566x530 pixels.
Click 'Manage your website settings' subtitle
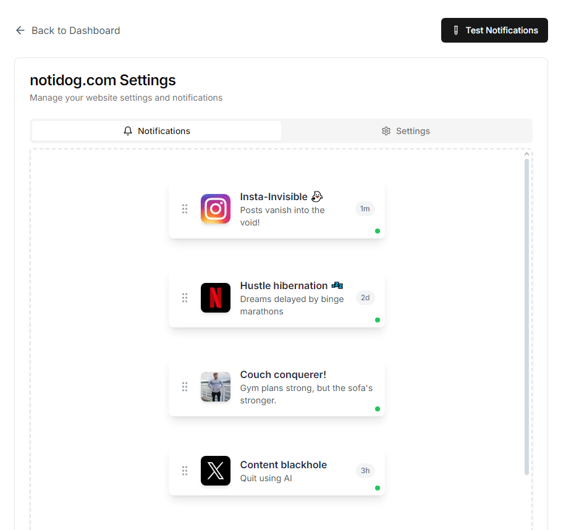coord(126,98)
